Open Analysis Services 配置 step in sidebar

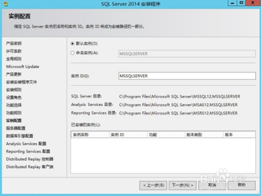[x=26, y=144]
